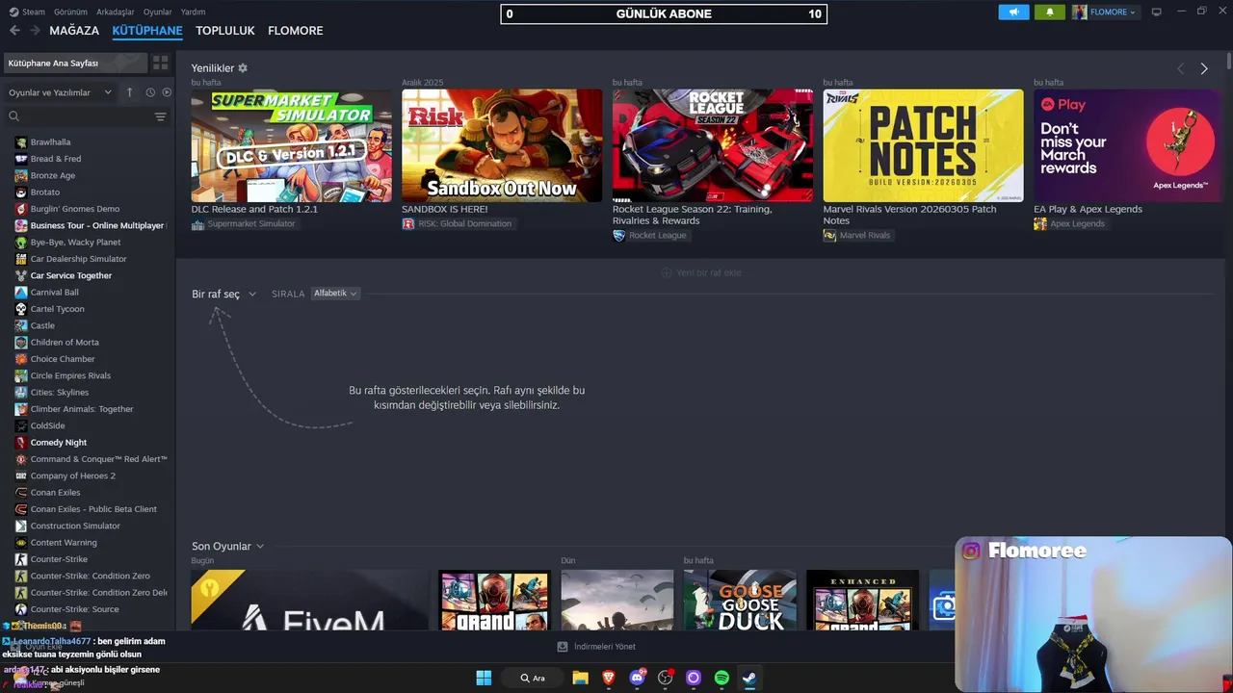1233x693 pixels.
Task: Open the Windows Start menu
Action: pyautogui.click(x=484, y=678)
